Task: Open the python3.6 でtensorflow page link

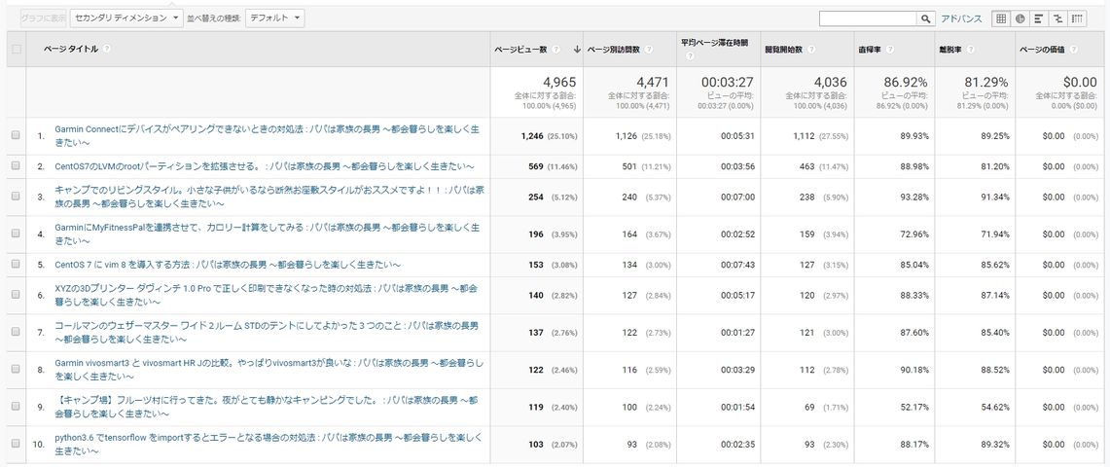Action: point(269,445)
